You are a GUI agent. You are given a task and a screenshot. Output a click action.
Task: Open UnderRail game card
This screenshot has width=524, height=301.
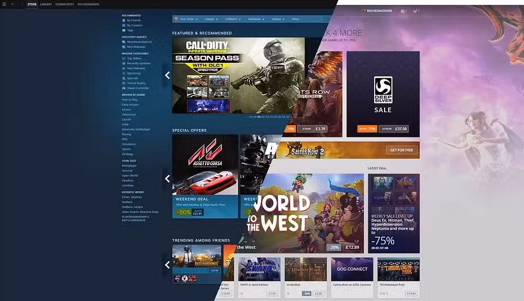click(306, 277)
